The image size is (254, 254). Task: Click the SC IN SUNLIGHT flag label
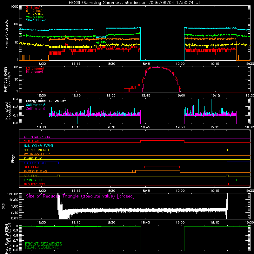coord(37,150)
